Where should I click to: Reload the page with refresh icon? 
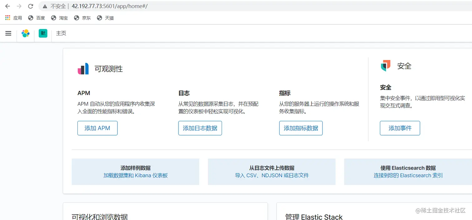(31, 6)
